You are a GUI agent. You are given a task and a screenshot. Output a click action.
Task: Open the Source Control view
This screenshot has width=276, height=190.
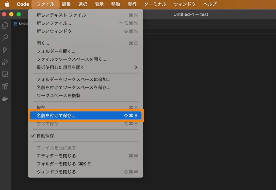[x=5, y=50]
